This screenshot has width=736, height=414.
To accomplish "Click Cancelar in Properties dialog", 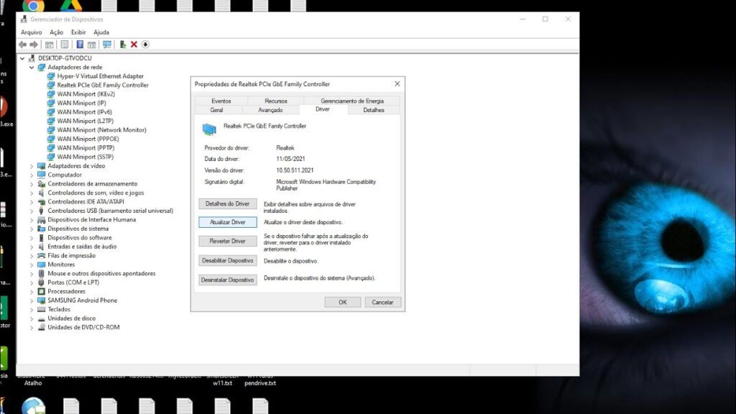I will pyautogui.click(x=382, y=303).
